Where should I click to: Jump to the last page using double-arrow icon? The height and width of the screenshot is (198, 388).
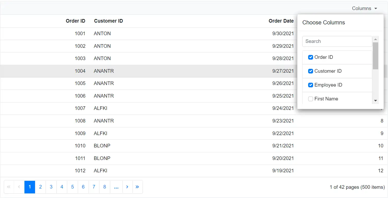click(x=137, y=187)
